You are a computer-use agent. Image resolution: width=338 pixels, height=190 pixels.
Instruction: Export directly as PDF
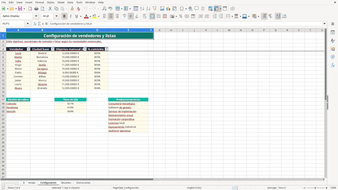click(30, 9)
